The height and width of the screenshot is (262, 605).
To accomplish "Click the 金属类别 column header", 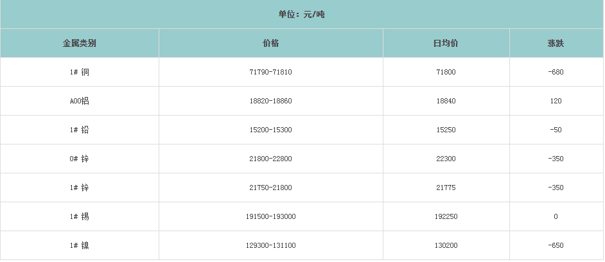I will coord(80,44).
